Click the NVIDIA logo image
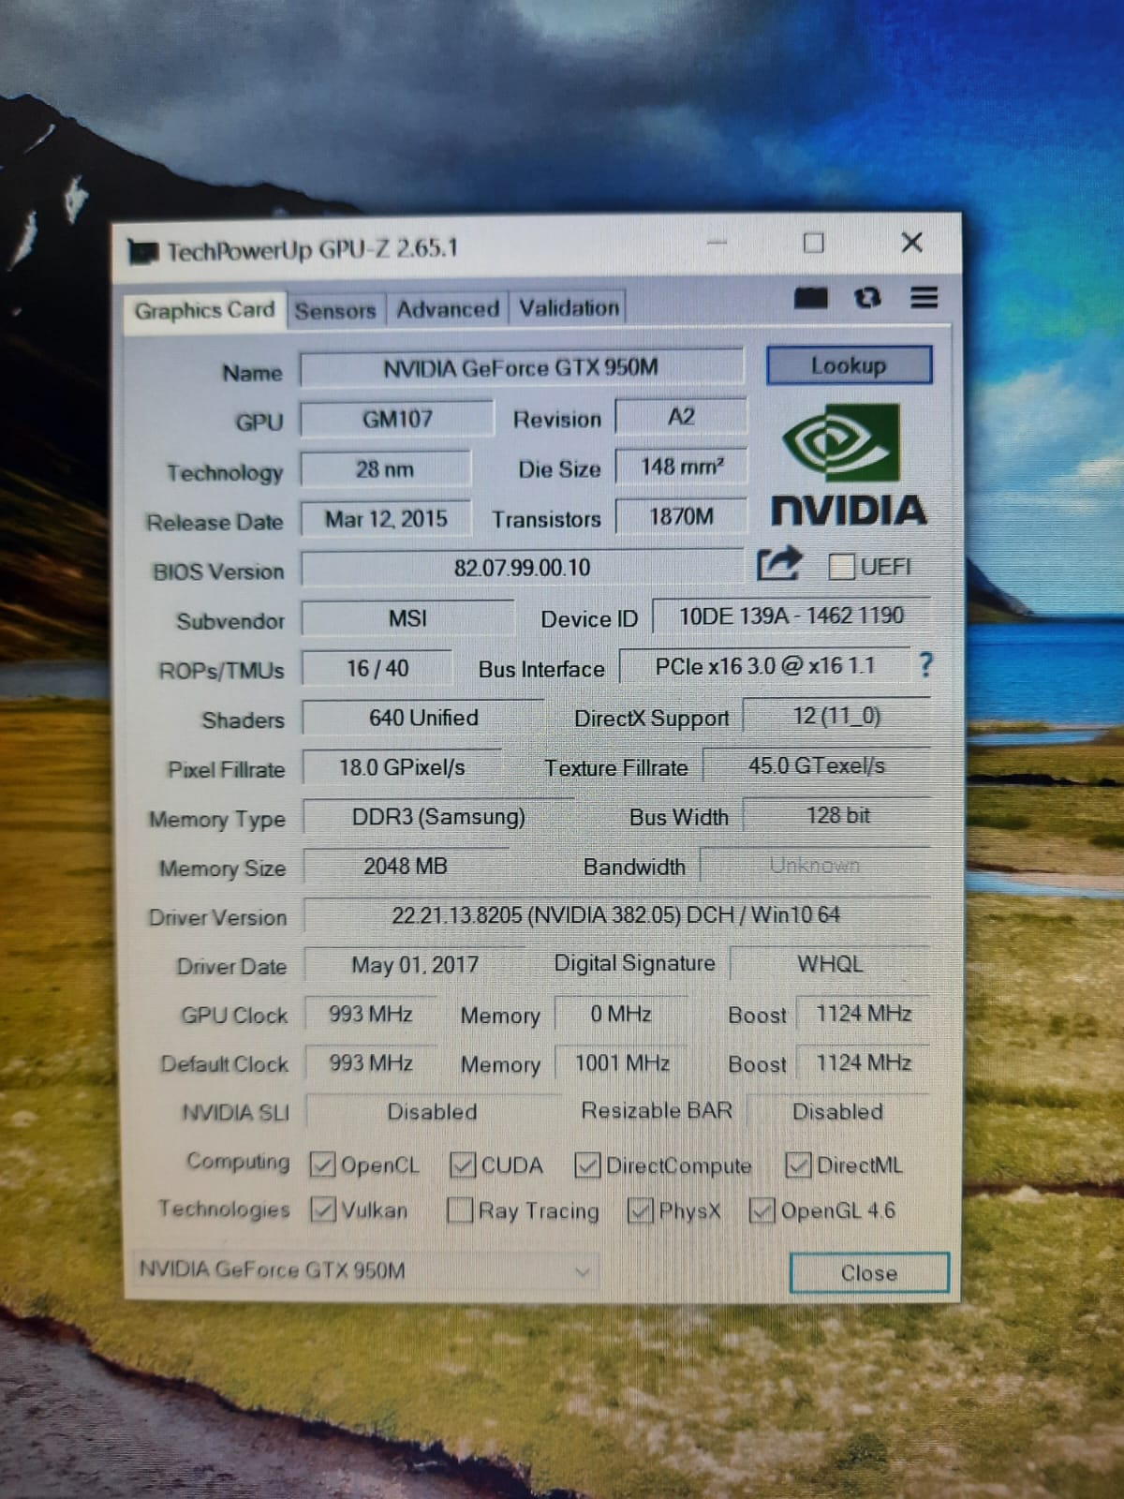The height and width of the screenshot is (1499, 1124). [x=849, y=465]
